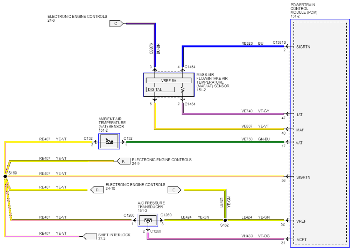This screenshot has width=353, height=251.
Task: Click the off-page connector flag C
Action: (116, 24)
